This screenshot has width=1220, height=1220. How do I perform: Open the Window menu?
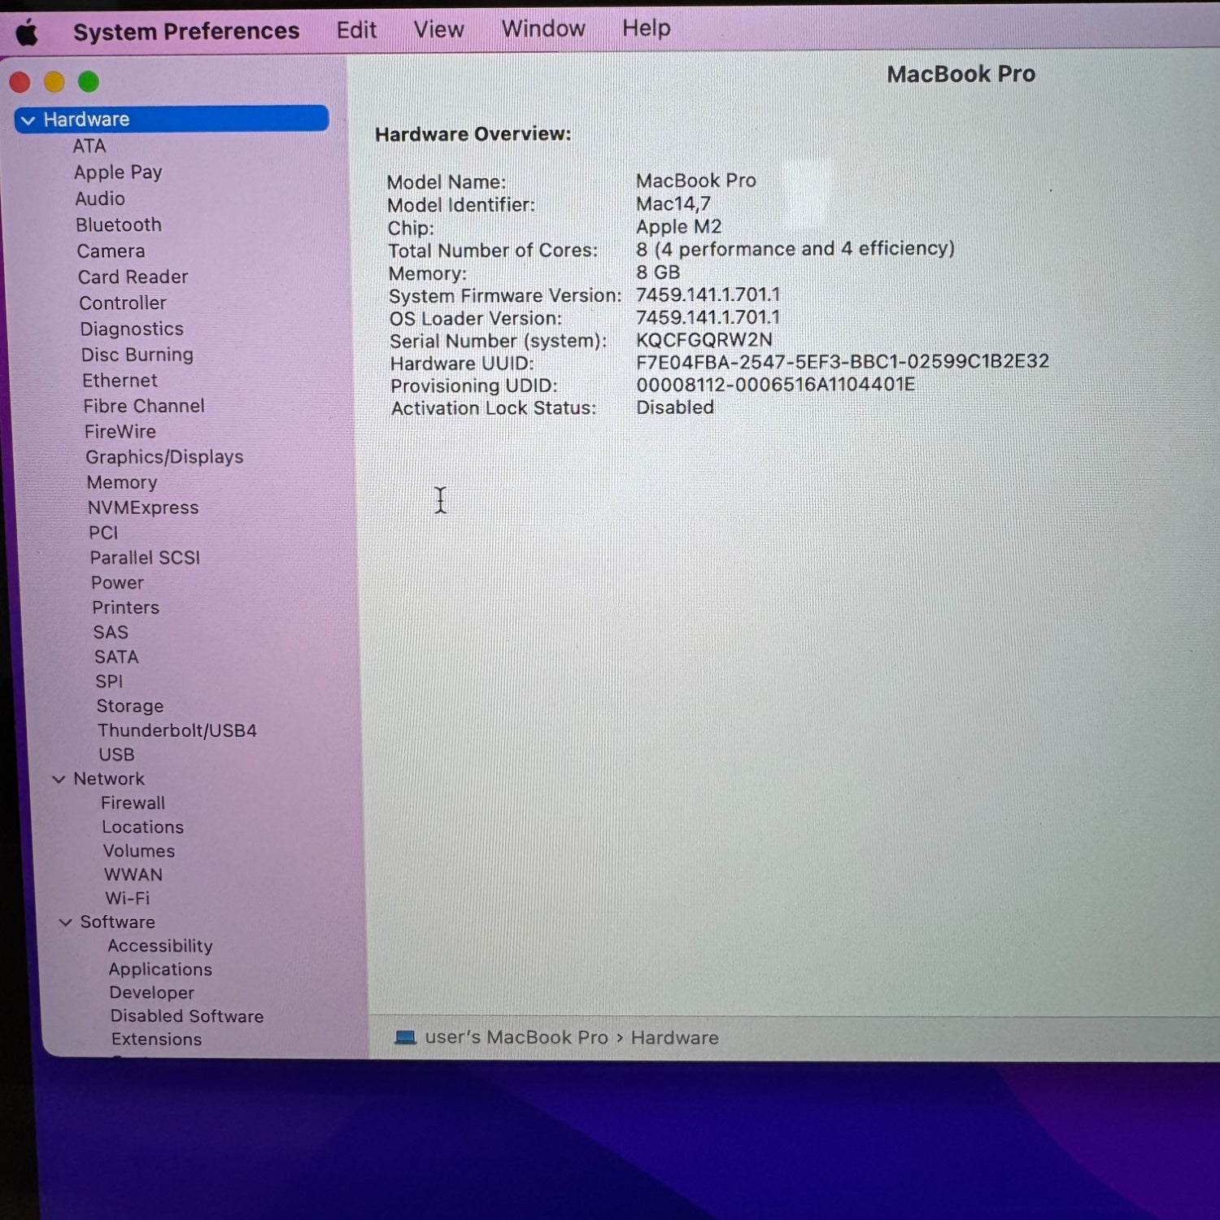[542, 28]
